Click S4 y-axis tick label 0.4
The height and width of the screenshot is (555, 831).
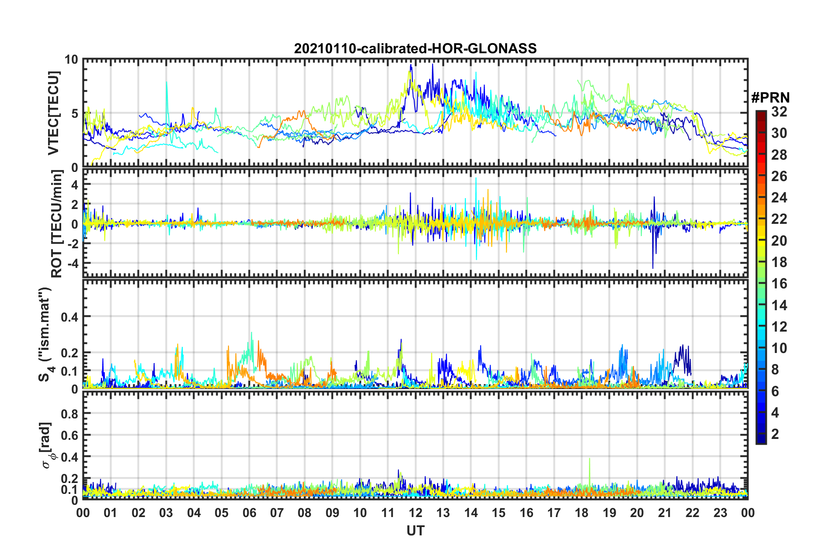[x=69, y=317]
